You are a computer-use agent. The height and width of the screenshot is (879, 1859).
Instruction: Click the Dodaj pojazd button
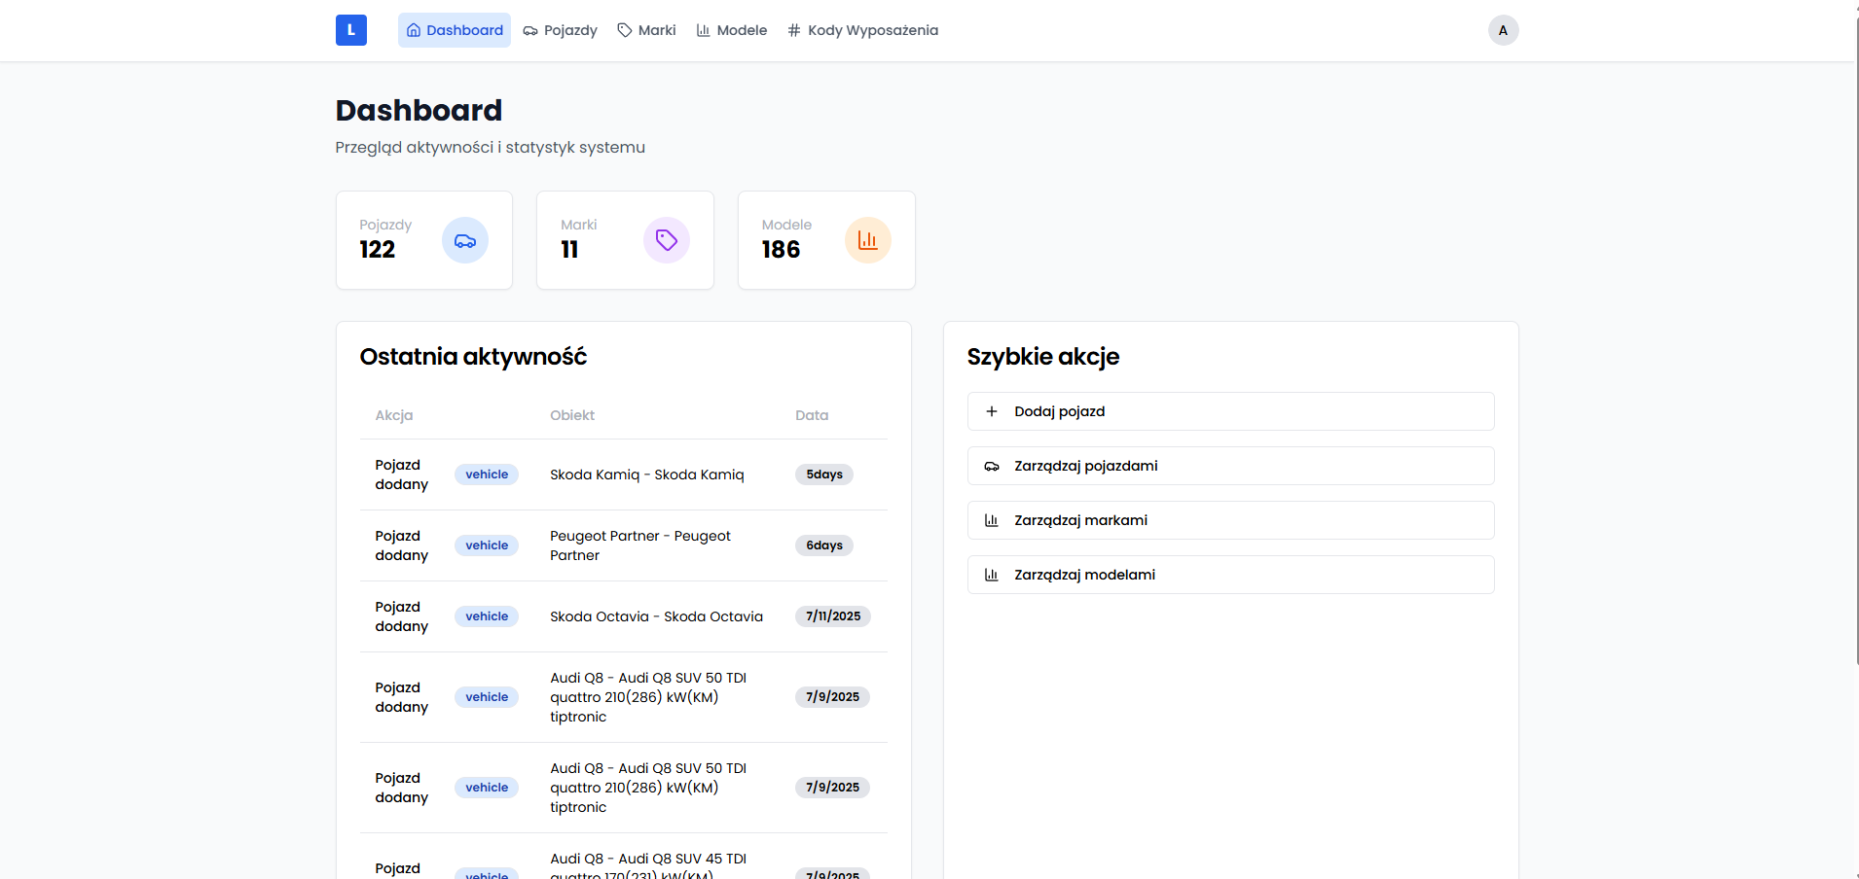tap(1230, 411)
